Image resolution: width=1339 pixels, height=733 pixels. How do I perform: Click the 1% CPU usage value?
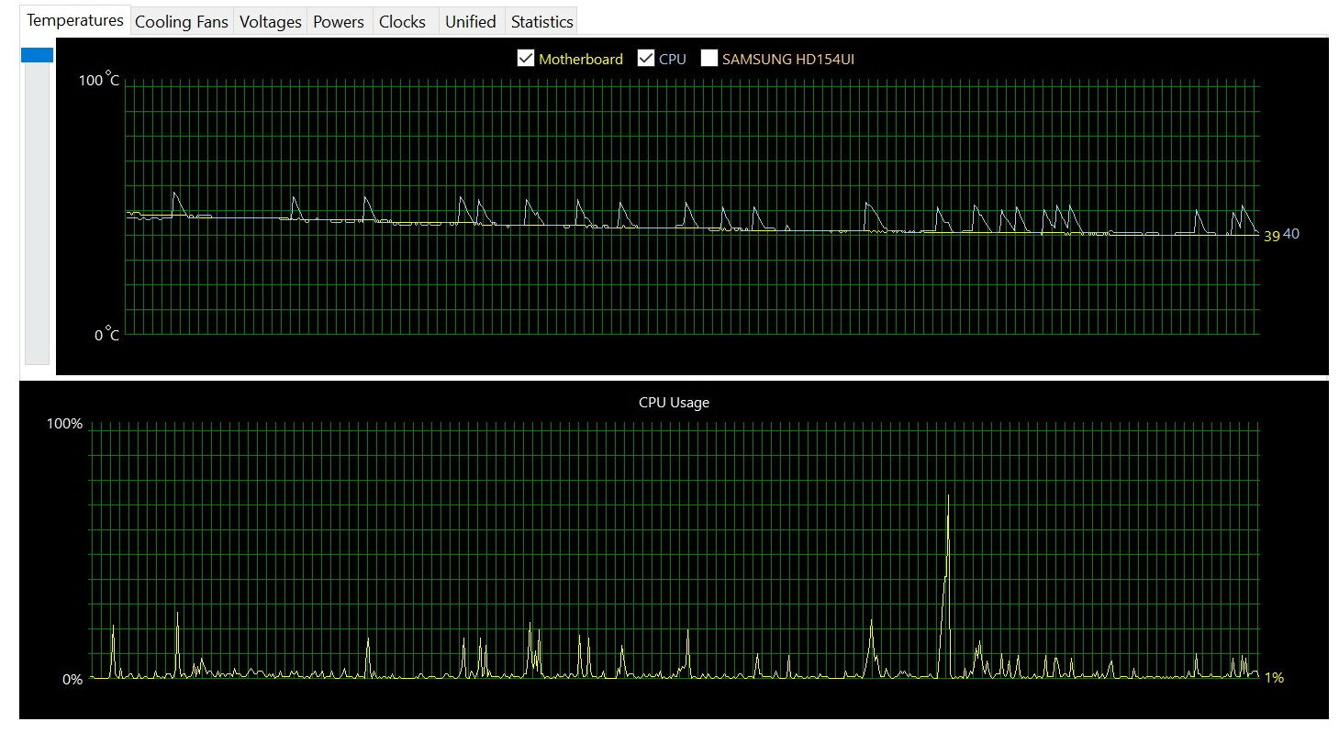[x=1274, y=678]
